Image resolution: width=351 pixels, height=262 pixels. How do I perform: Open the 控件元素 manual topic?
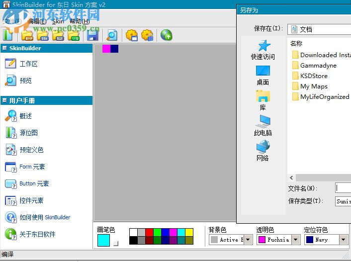[x=24, y=200]
